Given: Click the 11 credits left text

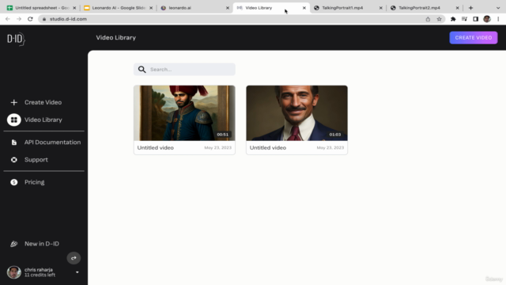Looking at the screenshot, I should (x=40, y=275).
